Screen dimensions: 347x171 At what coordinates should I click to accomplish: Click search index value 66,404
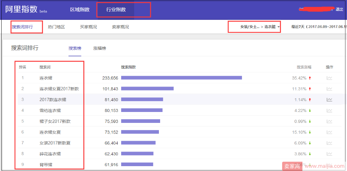[x=111, y=143]
